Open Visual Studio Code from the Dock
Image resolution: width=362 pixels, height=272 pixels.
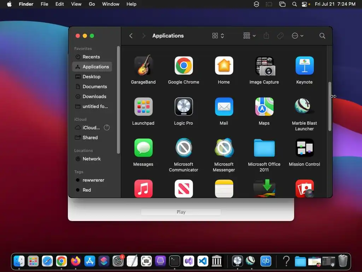[203, 261]
